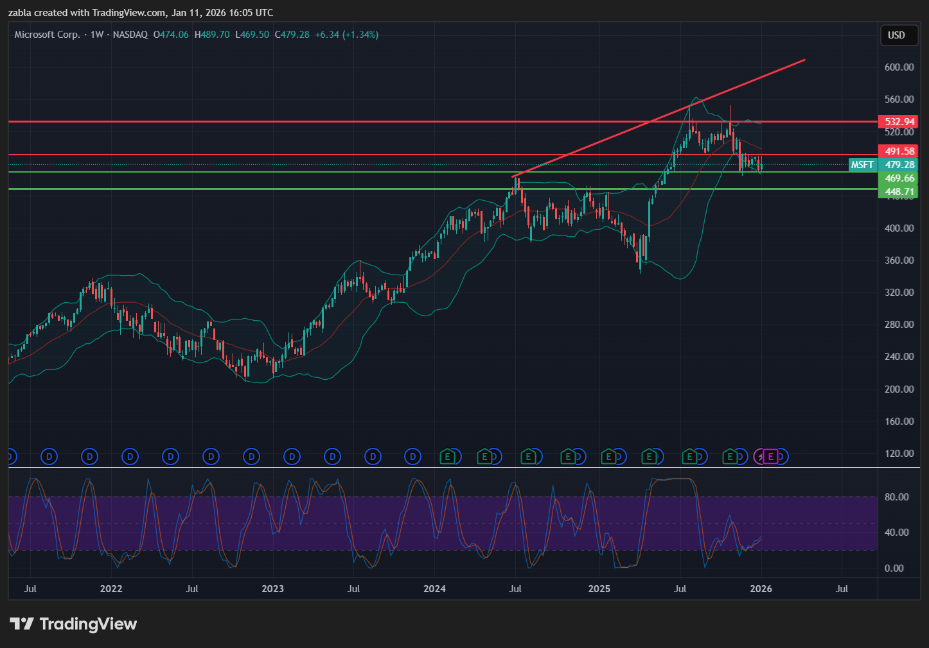Click the 448.71 green price label
Screen dimensions: 929x648
(x=899, y=192)
